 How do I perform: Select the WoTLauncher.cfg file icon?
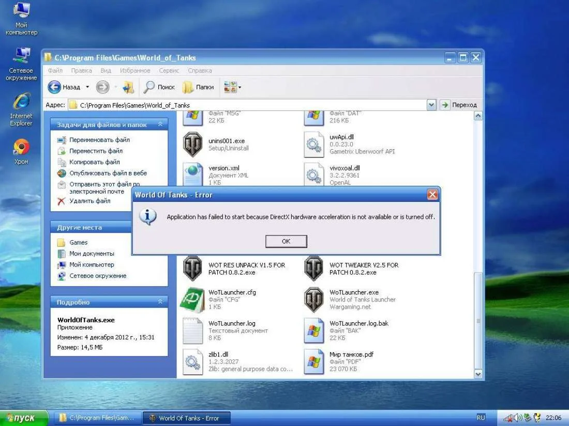[x=192, y=300]
